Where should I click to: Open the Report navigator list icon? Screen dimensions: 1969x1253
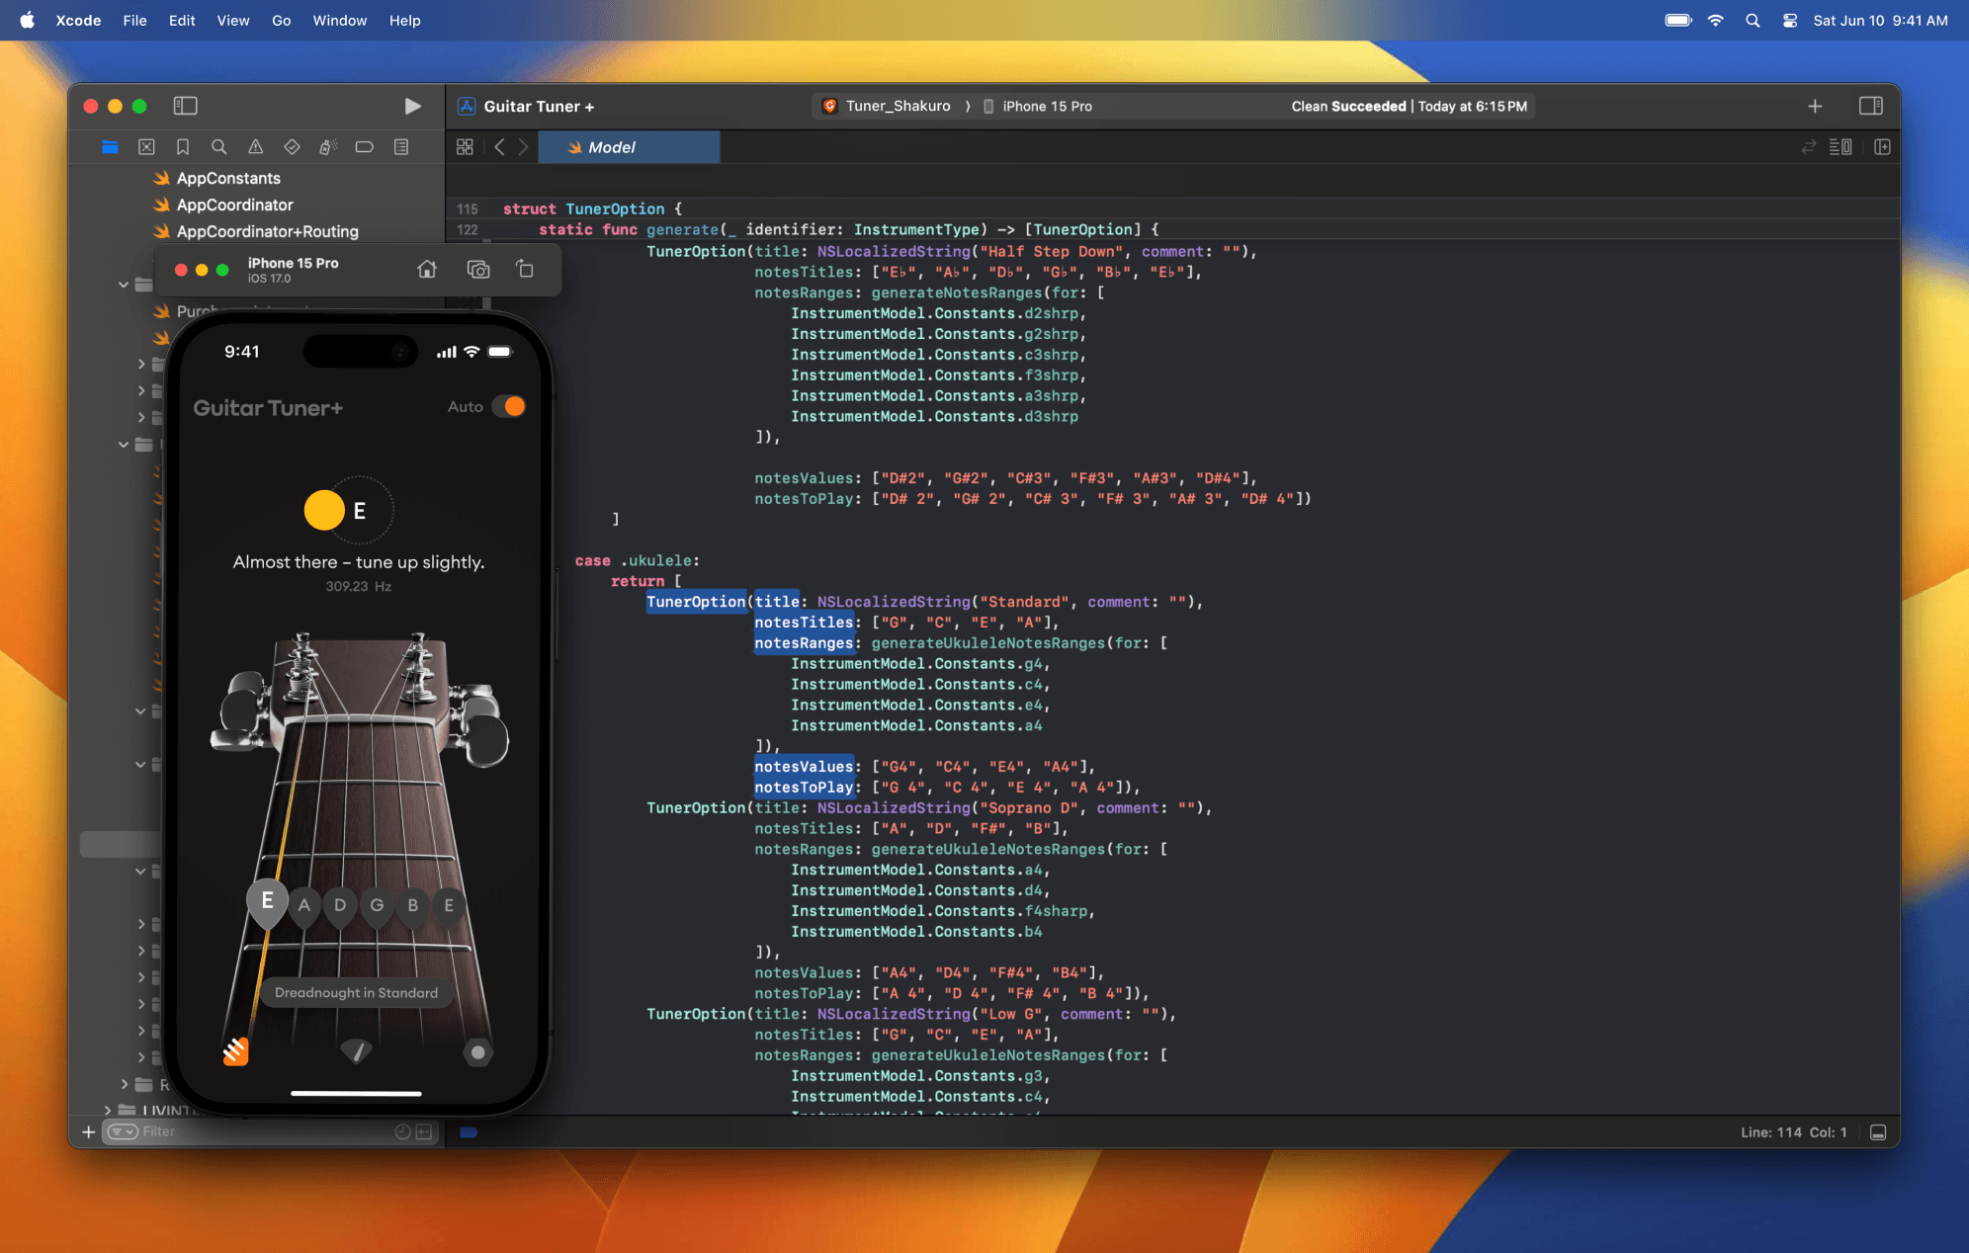[400, 146]
